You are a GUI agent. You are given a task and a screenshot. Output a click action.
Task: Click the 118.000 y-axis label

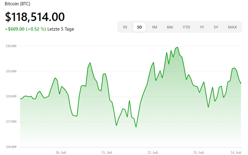11,96
